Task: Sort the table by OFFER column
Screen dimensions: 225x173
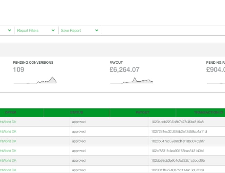Action: [x=11, y=112]
